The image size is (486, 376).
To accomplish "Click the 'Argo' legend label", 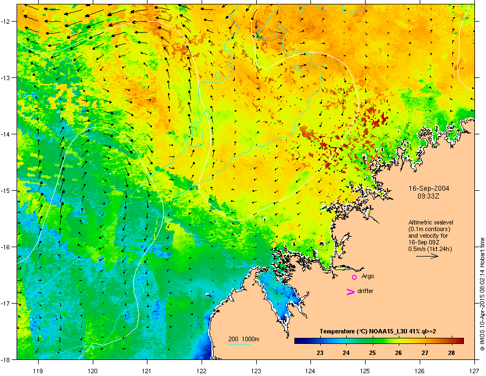I will click(368, 276).
